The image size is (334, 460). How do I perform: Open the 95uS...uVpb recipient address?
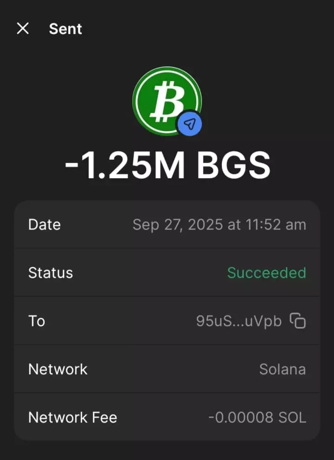click(239, 321)
